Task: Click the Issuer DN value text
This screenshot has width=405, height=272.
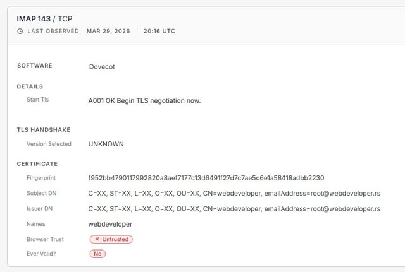Action: pos(234,208)
